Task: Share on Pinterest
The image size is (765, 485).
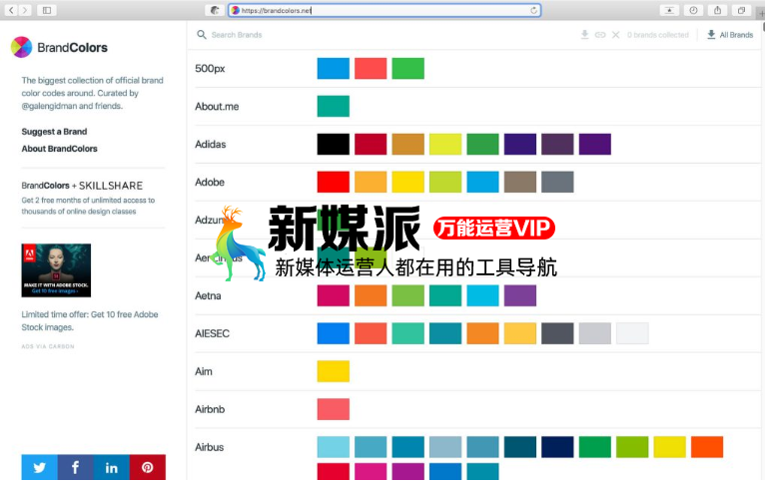Action: click(148, 467)
